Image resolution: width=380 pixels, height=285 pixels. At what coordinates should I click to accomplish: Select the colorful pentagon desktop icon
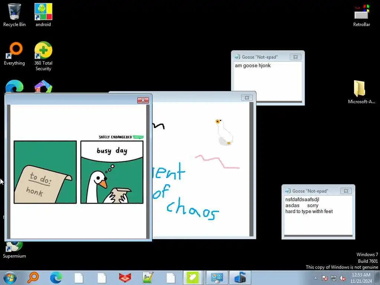(x=43, y=86)
